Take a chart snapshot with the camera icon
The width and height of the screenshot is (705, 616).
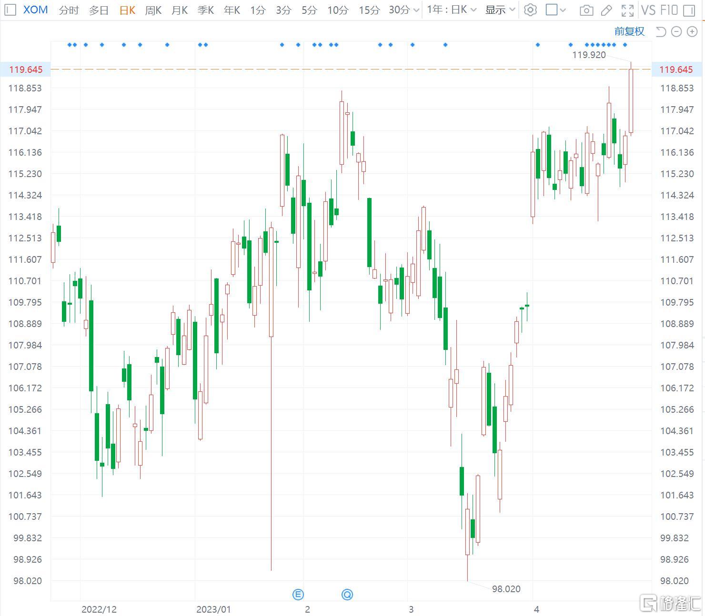(x=586, y=10)
